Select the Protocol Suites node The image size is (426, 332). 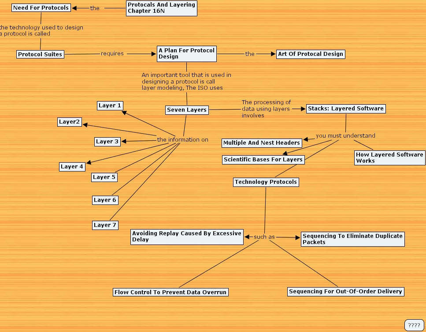tap(40, 54)
